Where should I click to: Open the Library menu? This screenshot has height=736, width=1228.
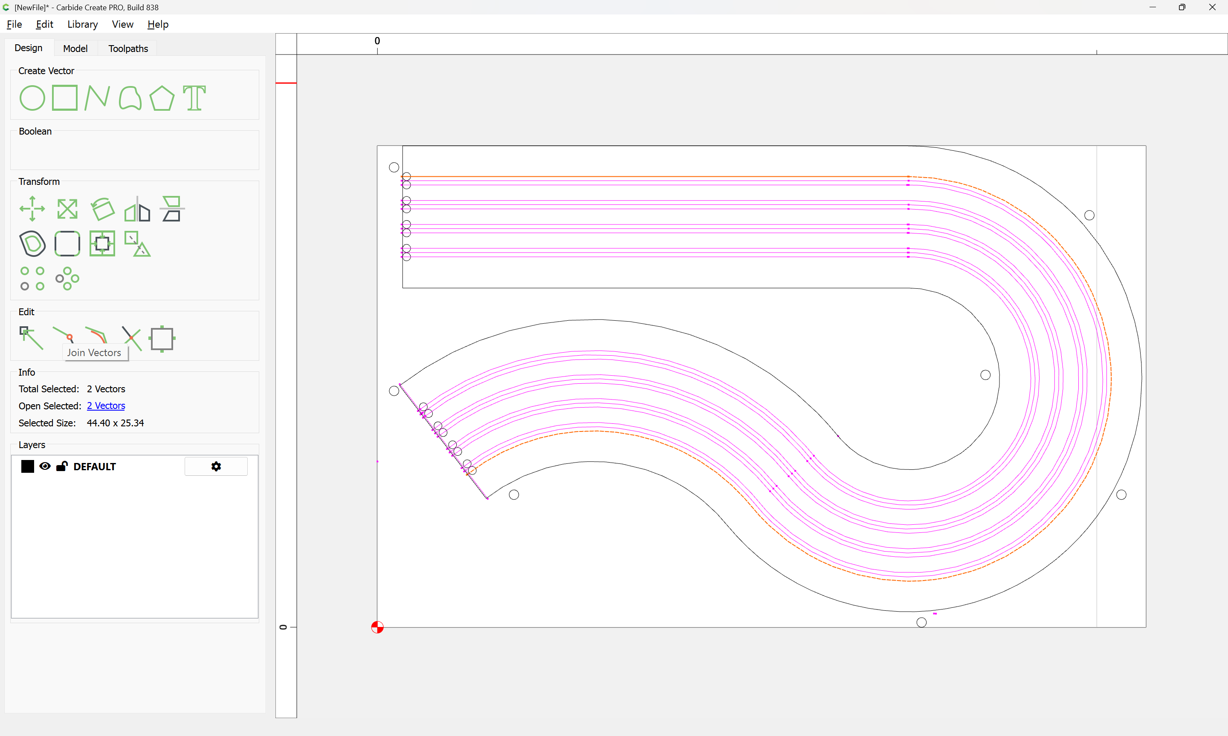(x=82, y=24)
